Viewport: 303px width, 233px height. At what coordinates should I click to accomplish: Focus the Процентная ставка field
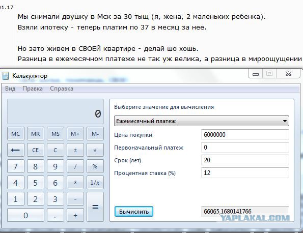pyautogui.click(x=245, y=172)
